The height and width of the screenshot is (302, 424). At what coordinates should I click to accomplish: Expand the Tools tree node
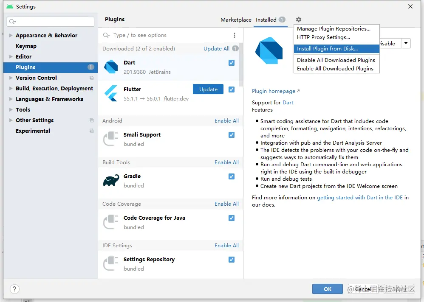tap(11, 109)
